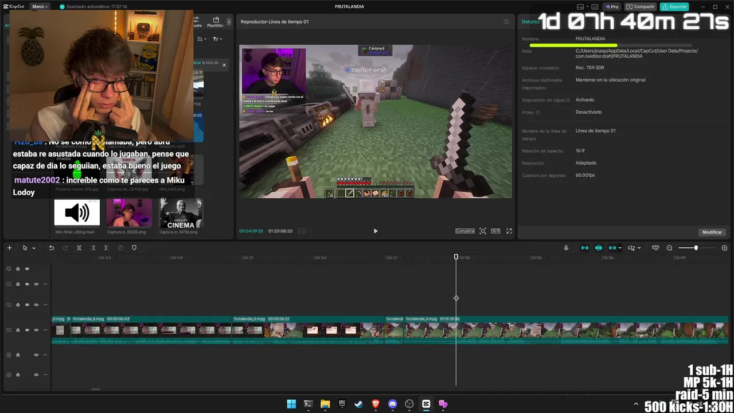Open more options for main video track
Image resolution: width=734 pixels, height=413 pixels.
click(45, 330)
